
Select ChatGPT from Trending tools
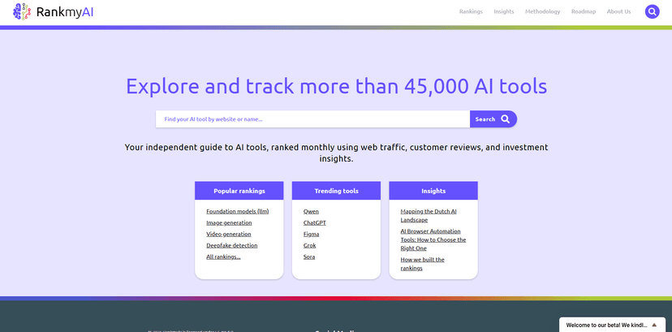[314, 222]
